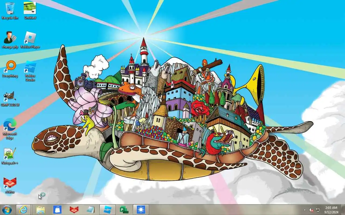Switch to Roblox Studio taskbar button
Screen dimensions: 345x215
point(108,210)
